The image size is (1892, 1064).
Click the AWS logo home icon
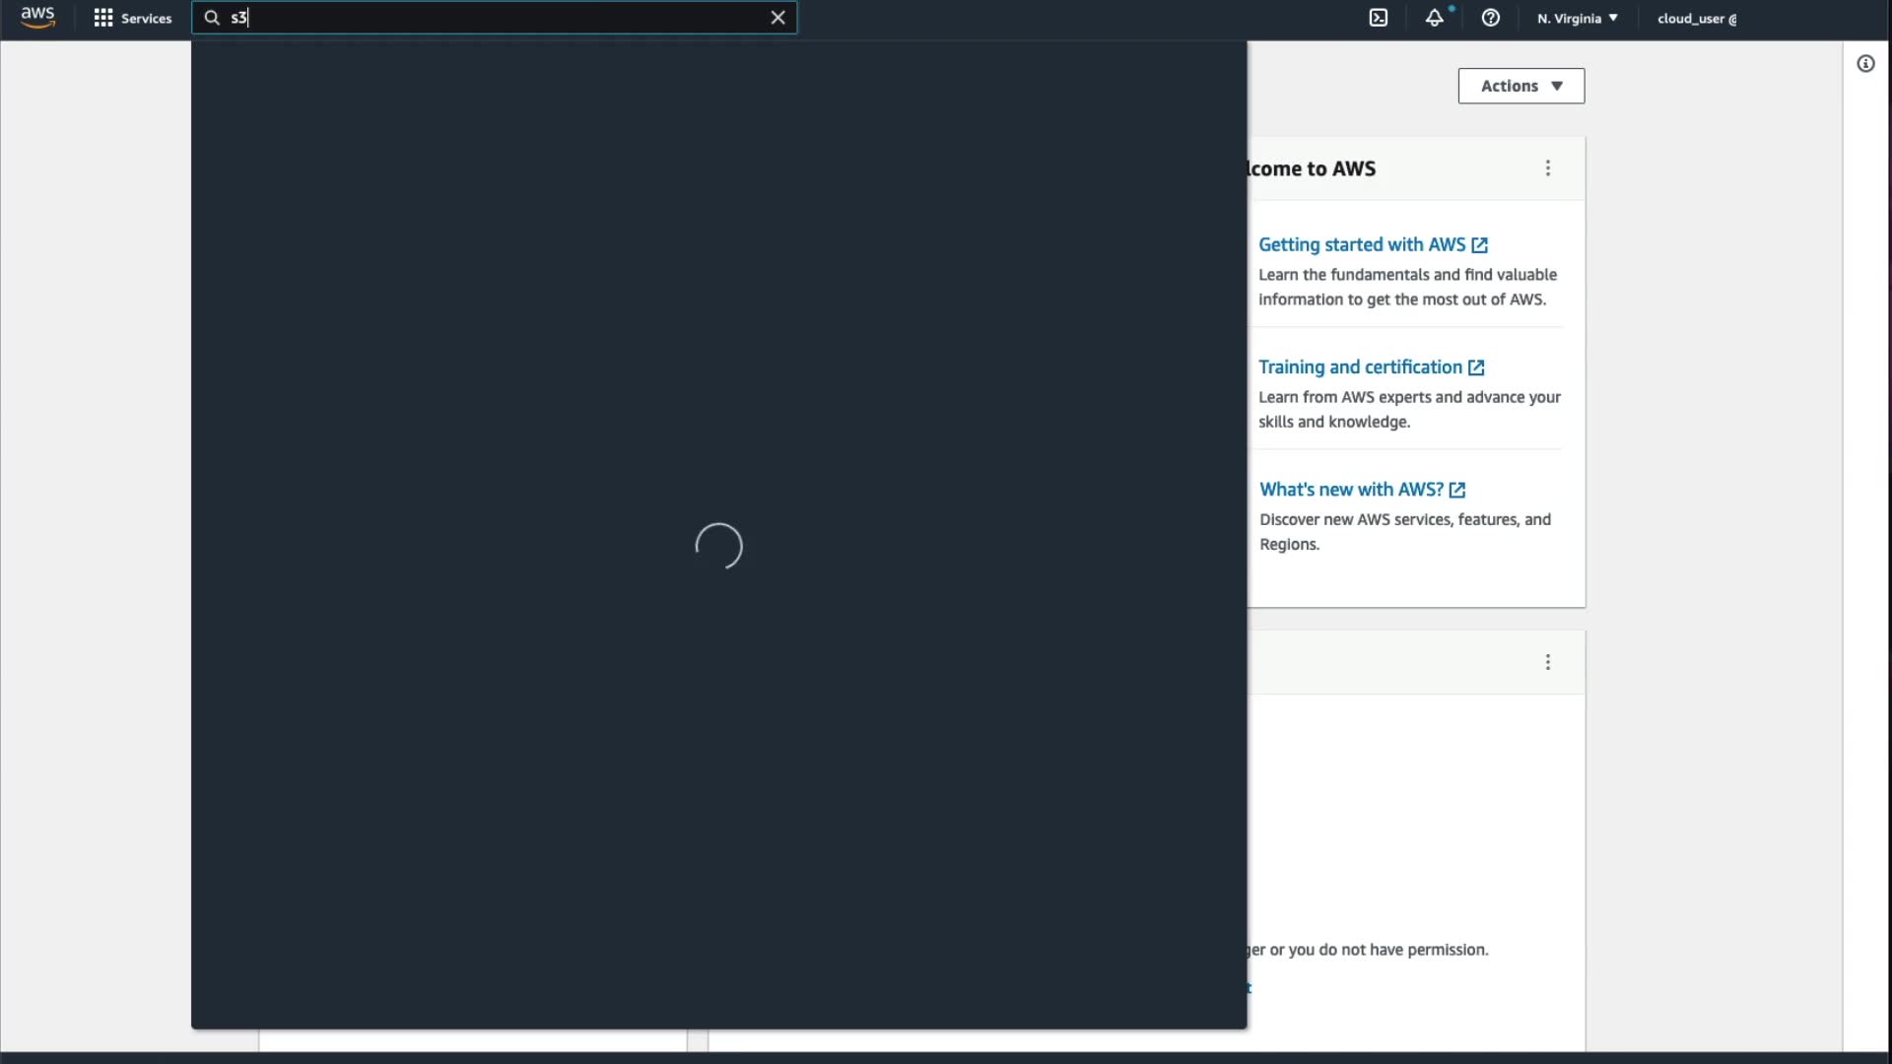coord(37,17)
